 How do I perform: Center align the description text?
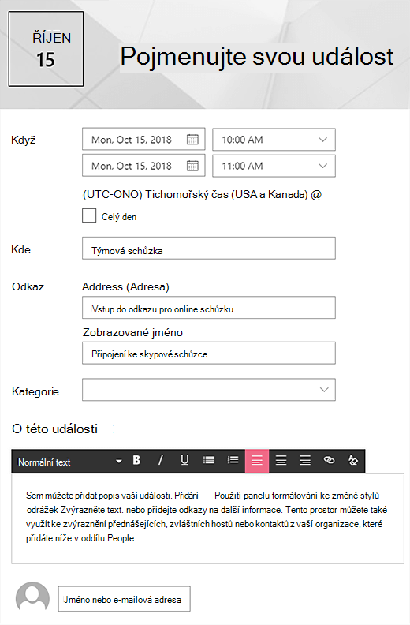(281, 460)
